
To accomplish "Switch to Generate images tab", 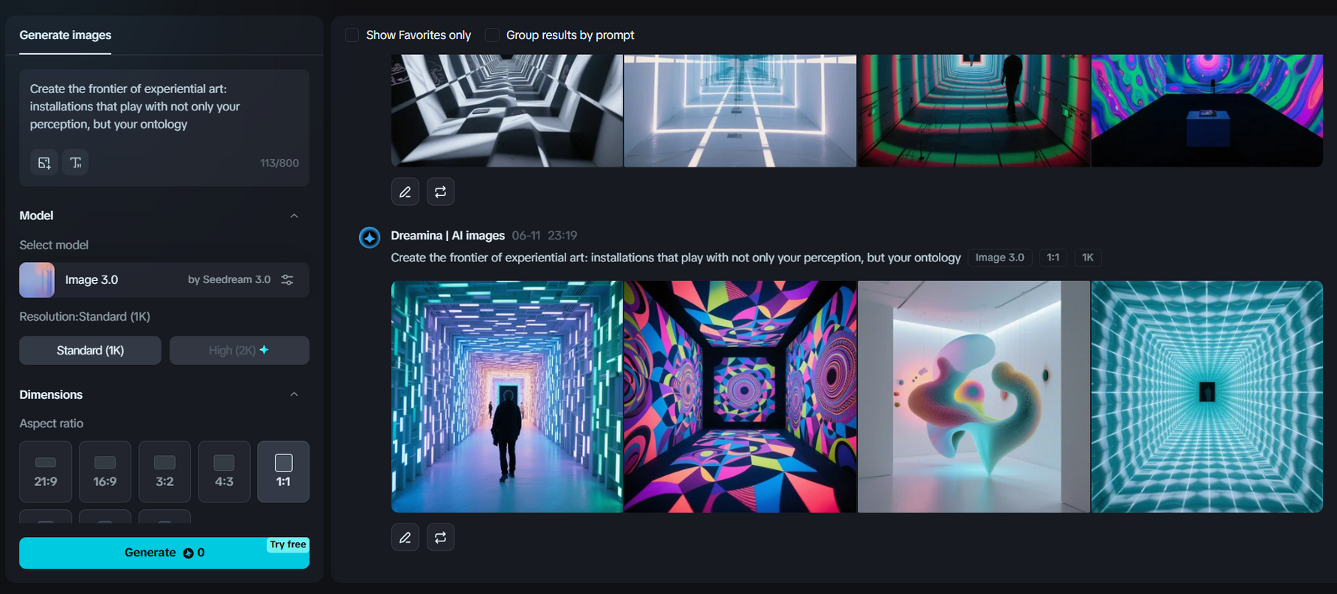I will tap(65, 35).
